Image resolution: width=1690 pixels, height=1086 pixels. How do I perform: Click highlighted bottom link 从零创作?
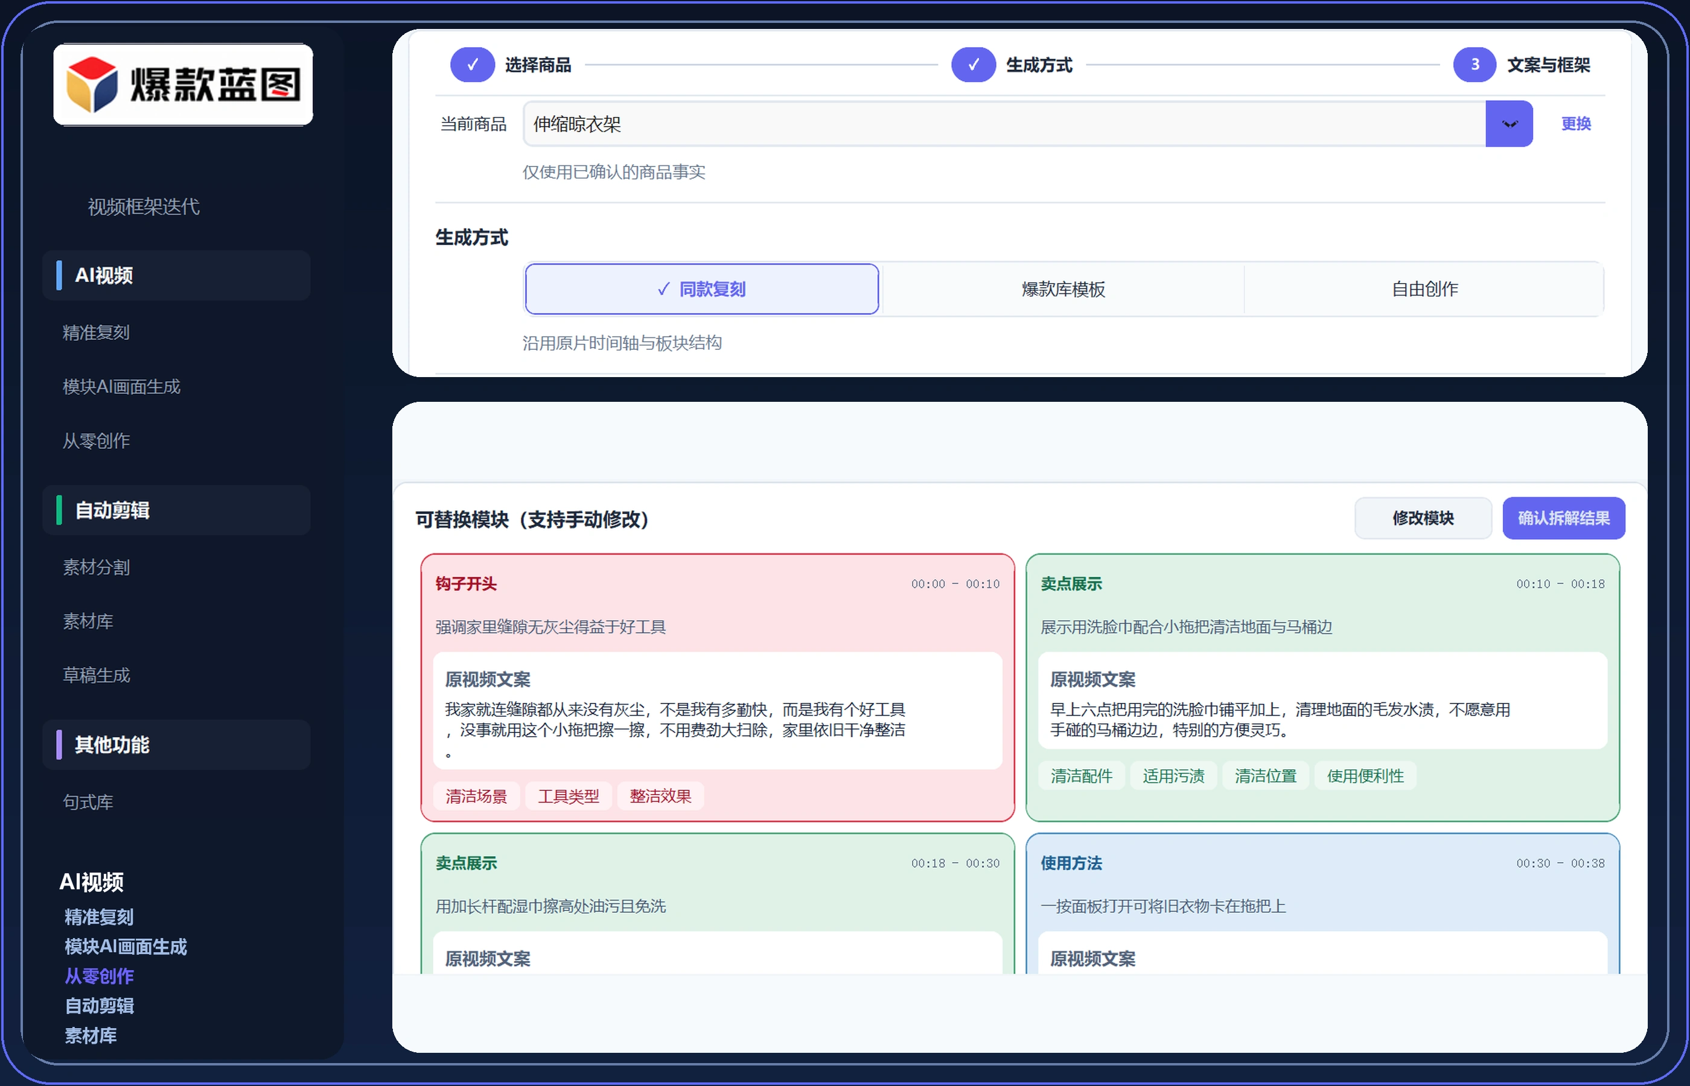pos(99,976)
